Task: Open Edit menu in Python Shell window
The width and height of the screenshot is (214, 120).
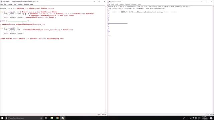Action: [112, 4]
